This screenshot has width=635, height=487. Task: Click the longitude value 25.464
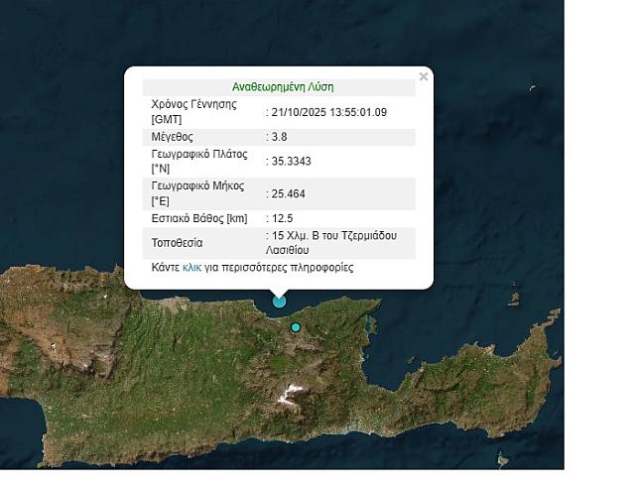coord(287,193)
